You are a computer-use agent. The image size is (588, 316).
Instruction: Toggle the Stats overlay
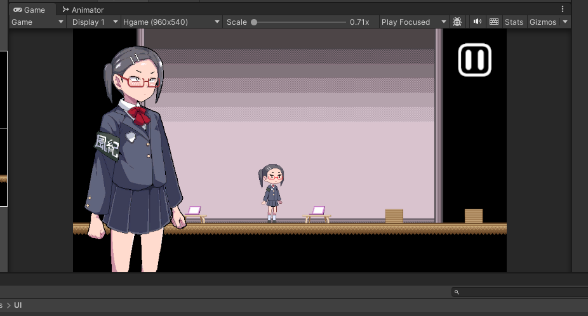click(x=514, y=22)
